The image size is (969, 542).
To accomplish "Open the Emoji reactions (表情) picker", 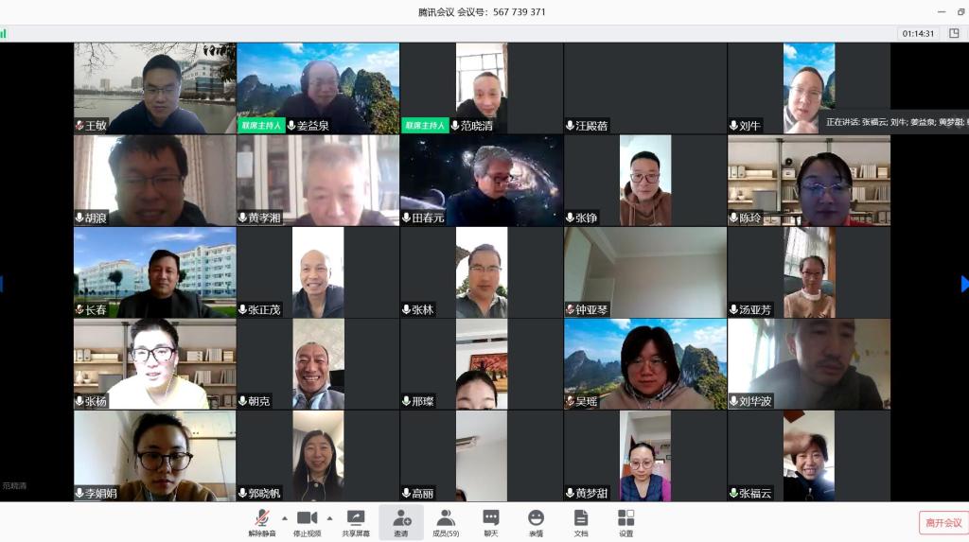I will pos(536,522).
